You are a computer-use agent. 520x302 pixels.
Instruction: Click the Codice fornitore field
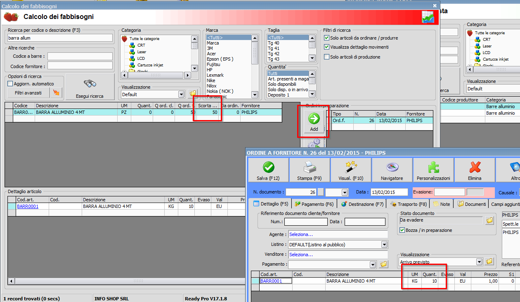[80, 66]
